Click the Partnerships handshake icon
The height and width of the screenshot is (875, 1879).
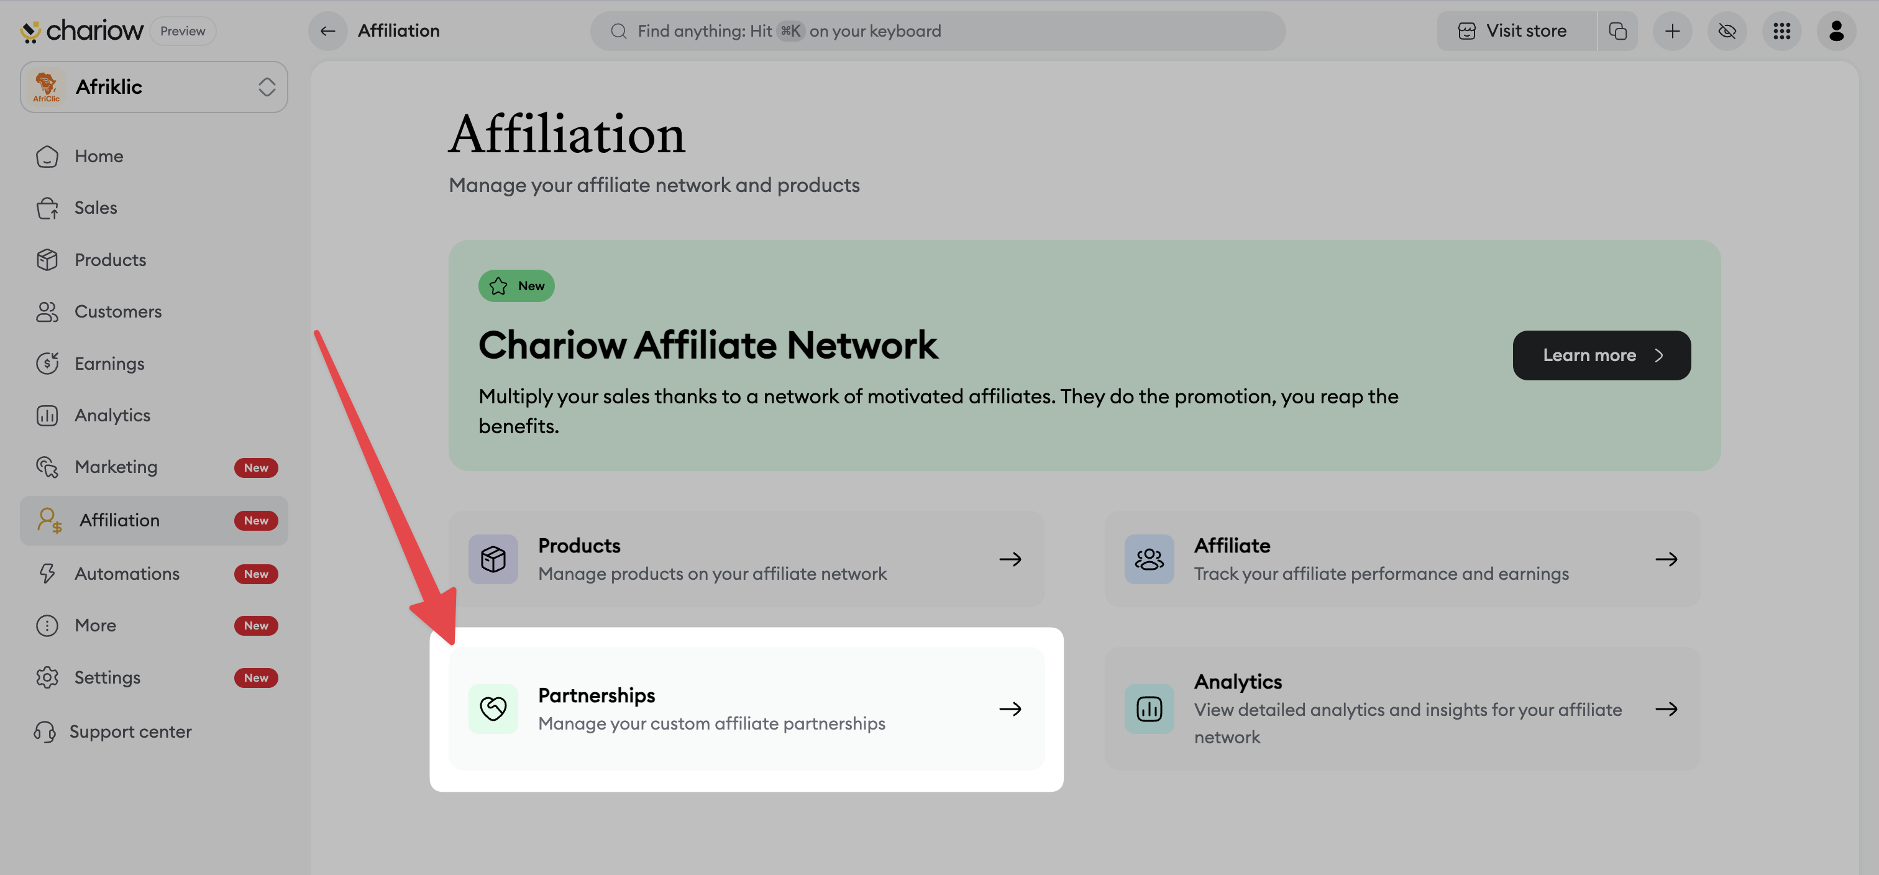click(493, 708)
